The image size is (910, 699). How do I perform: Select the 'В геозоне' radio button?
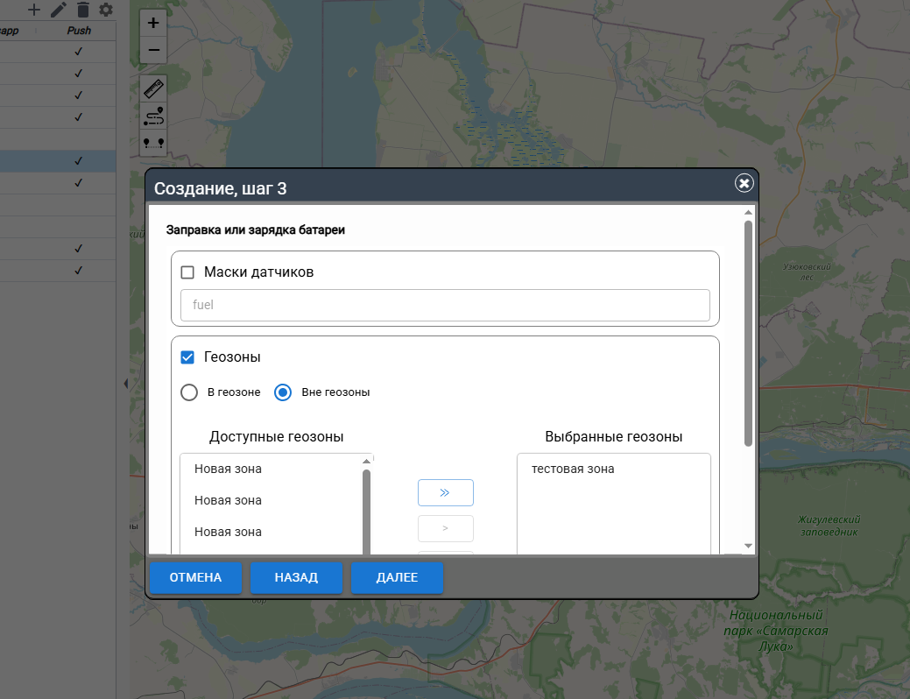tap(189, 392)
